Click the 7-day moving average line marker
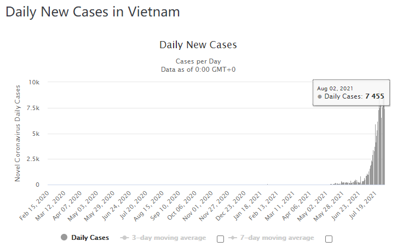This screenshot has height=247, width=397. (233, 238)
